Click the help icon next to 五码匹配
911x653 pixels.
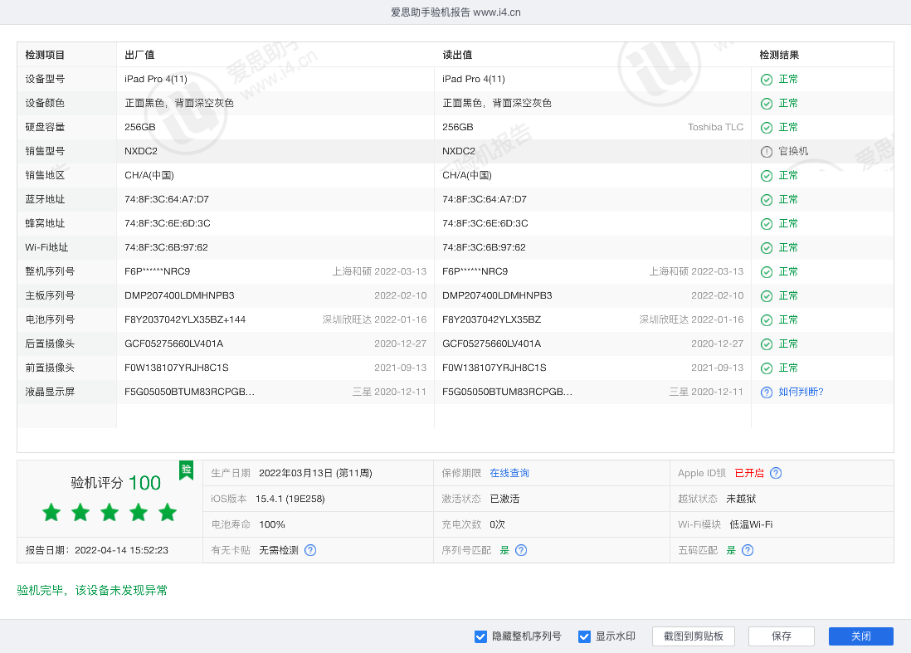tap(748, 550)
